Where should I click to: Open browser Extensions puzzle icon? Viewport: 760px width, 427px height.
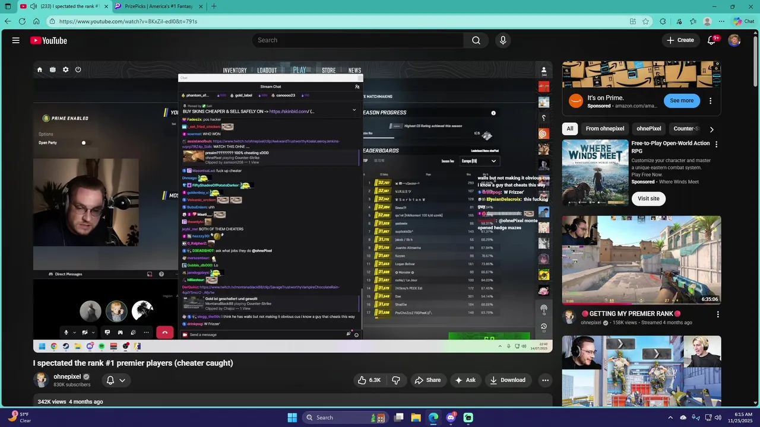click(663, 21)
